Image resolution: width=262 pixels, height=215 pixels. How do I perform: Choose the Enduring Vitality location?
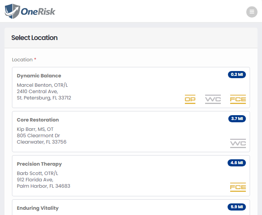pos(131,207)
